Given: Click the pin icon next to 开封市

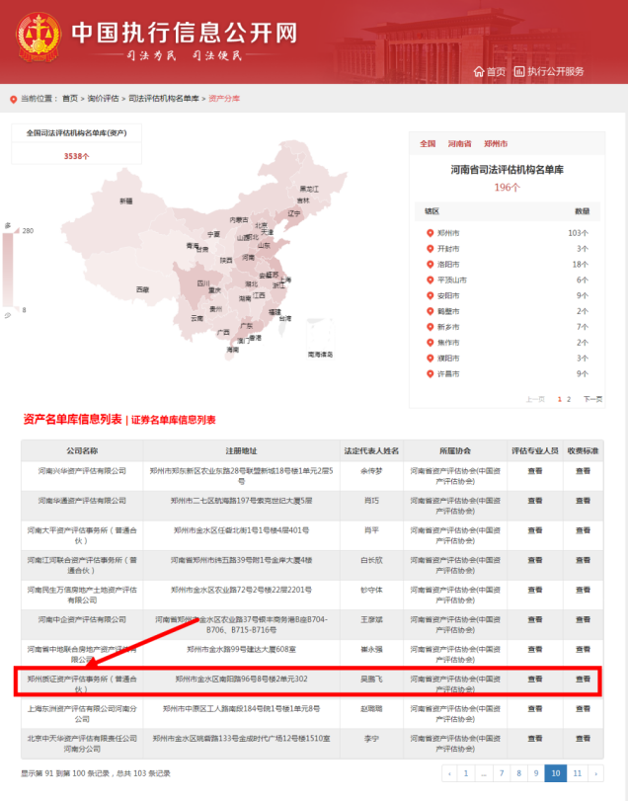Looking at the screenshot, I should [430, 249].
